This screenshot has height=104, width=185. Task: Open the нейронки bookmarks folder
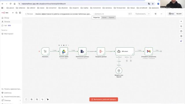[21, 8]
